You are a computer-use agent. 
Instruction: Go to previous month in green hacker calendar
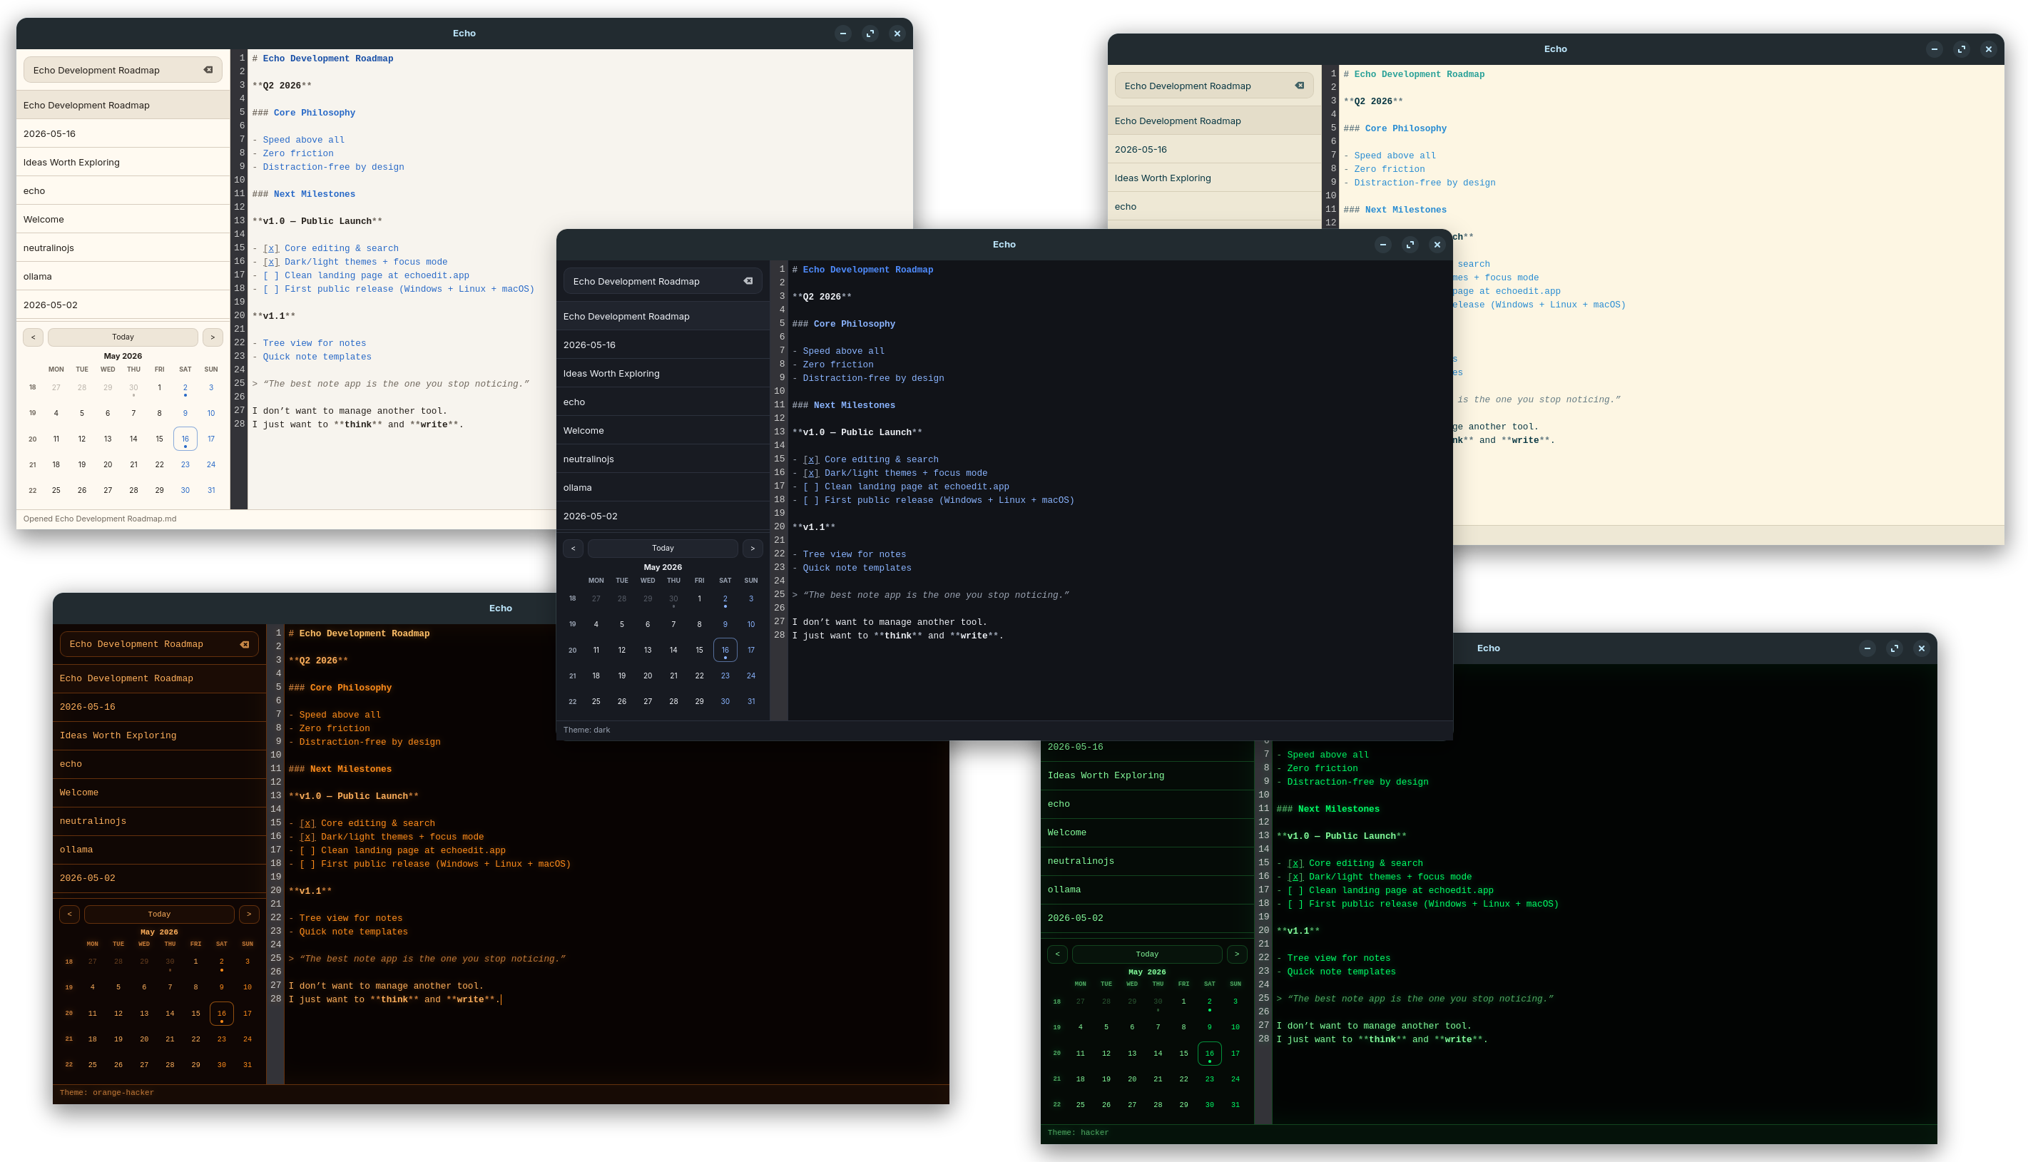[1057, 954]
